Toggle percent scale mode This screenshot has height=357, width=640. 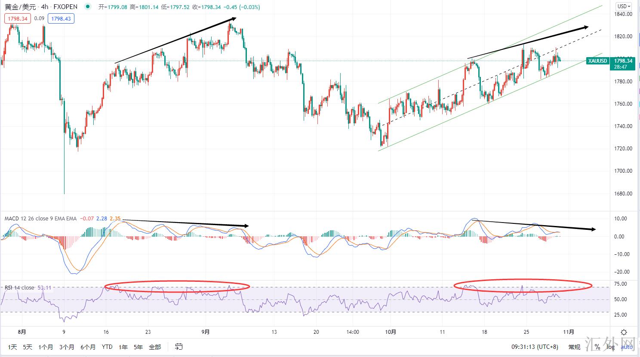(597, 347)
